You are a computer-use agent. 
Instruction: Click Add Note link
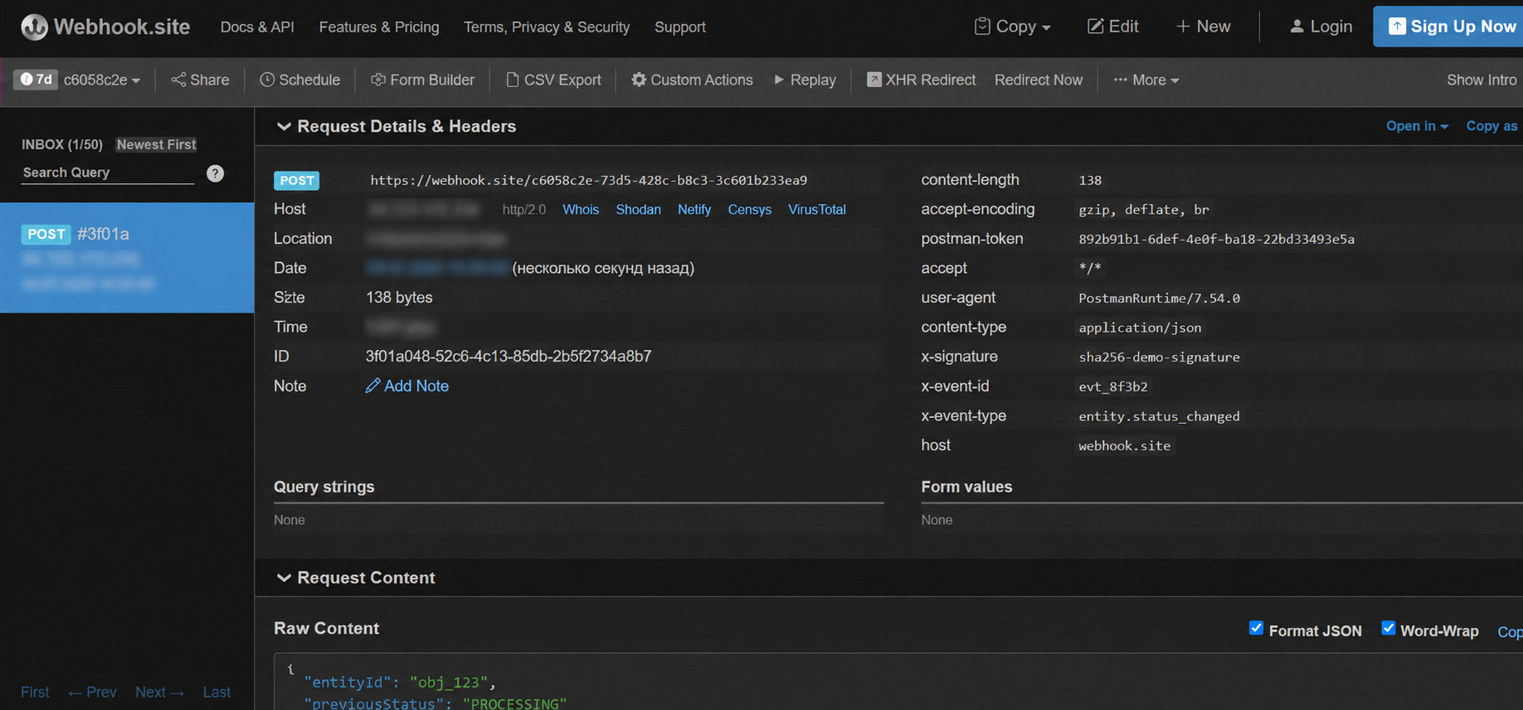click(x=407, y=386)
